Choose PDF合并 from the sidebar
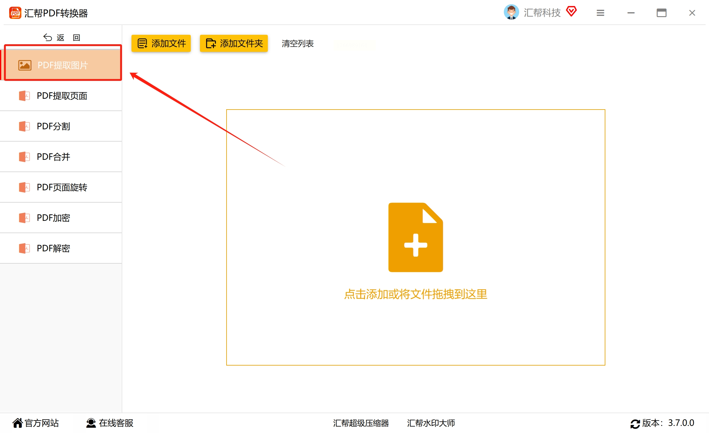The width and height of the screenshot is (709, 433). point(54,157)
